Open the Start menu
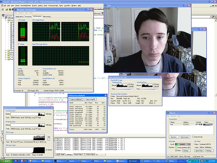This screenshot has height=163, width=217. 6,161
